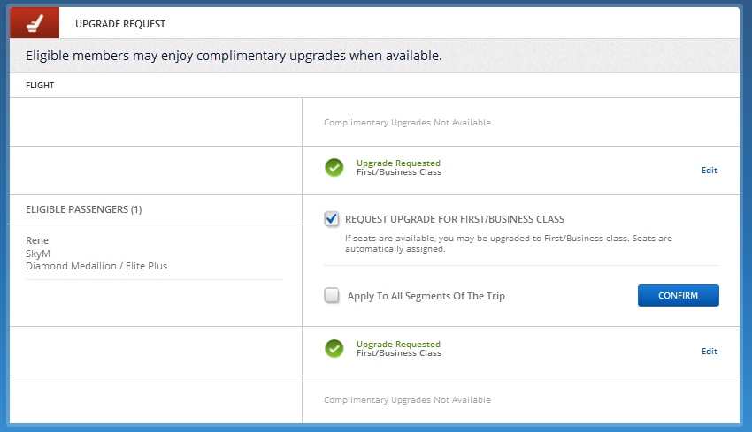The height and width of the screenshot is (432, 752).
Task: Click the eligible members complimentary upgrades banner
Action: 234,56
